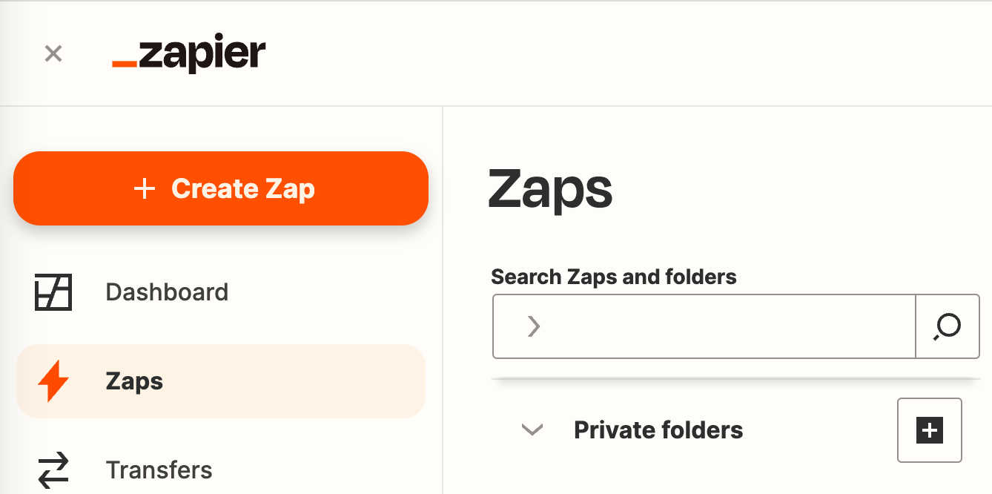
Task: Click the Dashboard grid icon
Action: (52, 292)
